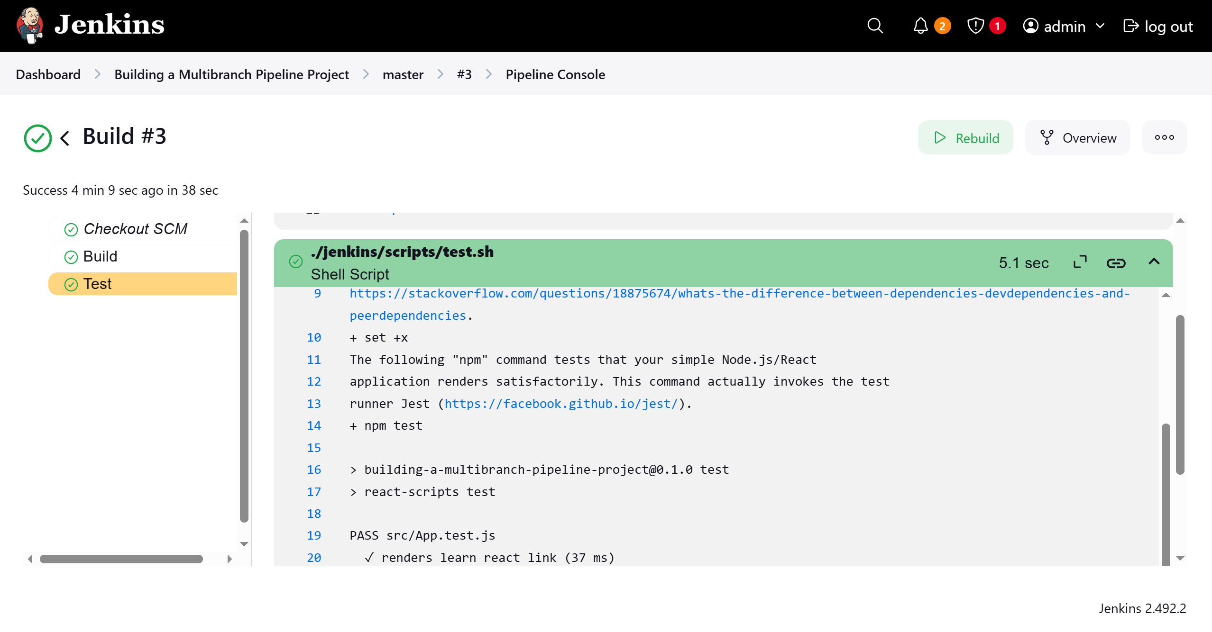Screen dimensions: 1212x632
Task: Click log line number 20
Action: (x=314, y=558)
